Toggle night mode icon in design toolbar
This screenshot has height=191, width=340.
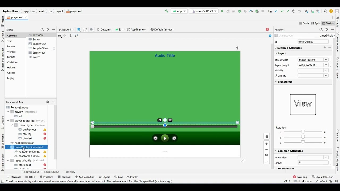[92, 29]
